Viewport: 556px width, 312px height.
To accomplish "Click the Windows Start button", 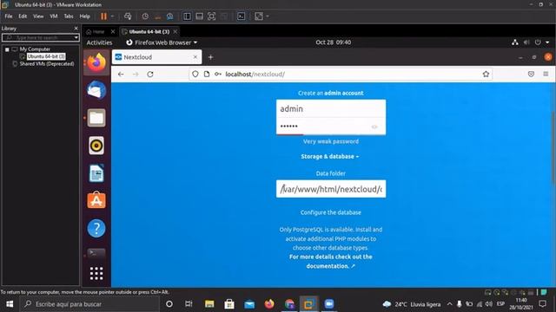I will (x=10, y=304).
